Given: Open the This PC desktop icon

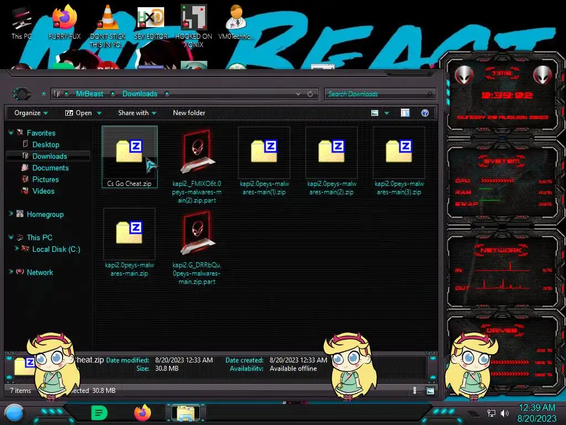Looking at the screenshot, I should coord(22,22).
